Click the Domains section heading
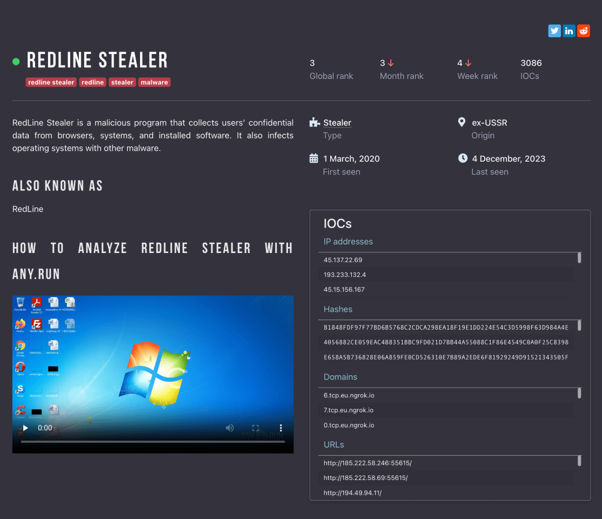The height and width of the screenshot is (519, 602). 340,377
